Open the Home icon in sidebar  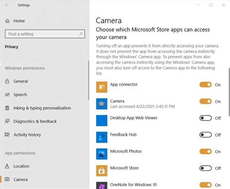(x=7, y=21)
